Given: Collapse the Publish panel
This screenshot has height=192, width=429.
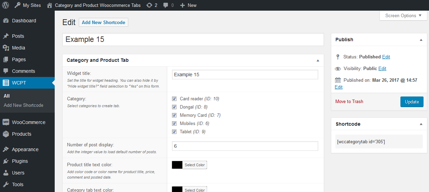Looking at the screenshot, I should click(421, 40).
